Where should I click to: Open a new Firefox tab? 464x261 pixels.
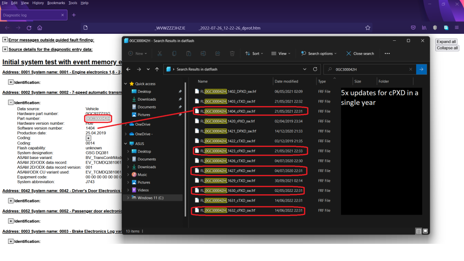(74, 15)
